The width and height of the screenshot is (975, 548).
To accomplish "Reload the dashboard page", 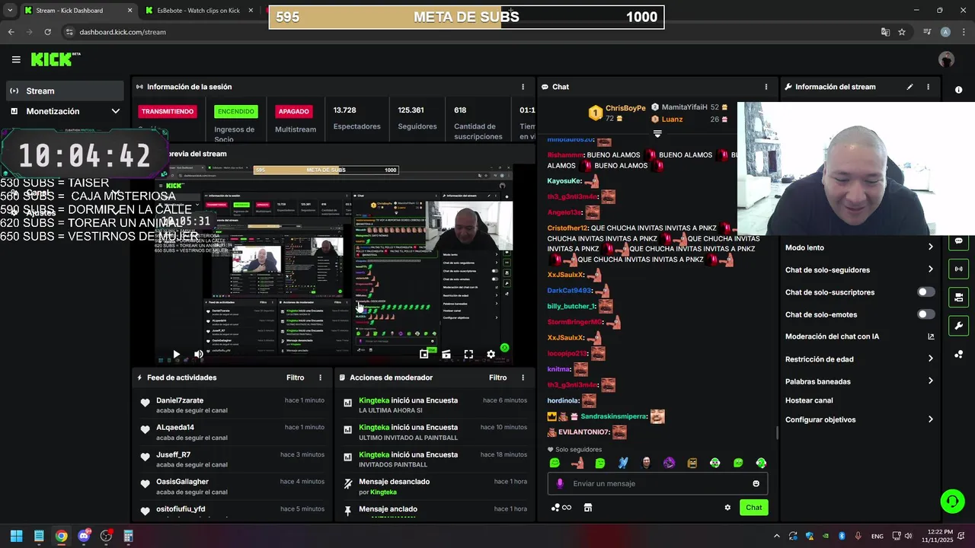I will (47, 32).
